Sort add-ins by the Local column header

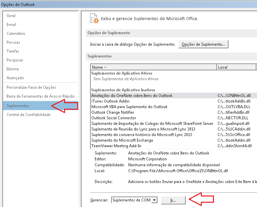(236, 67)
